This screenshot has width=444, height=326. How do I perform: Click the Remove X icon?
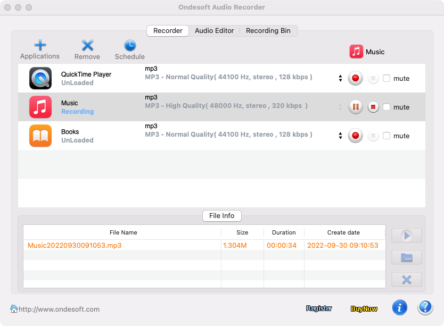point(87,46)
